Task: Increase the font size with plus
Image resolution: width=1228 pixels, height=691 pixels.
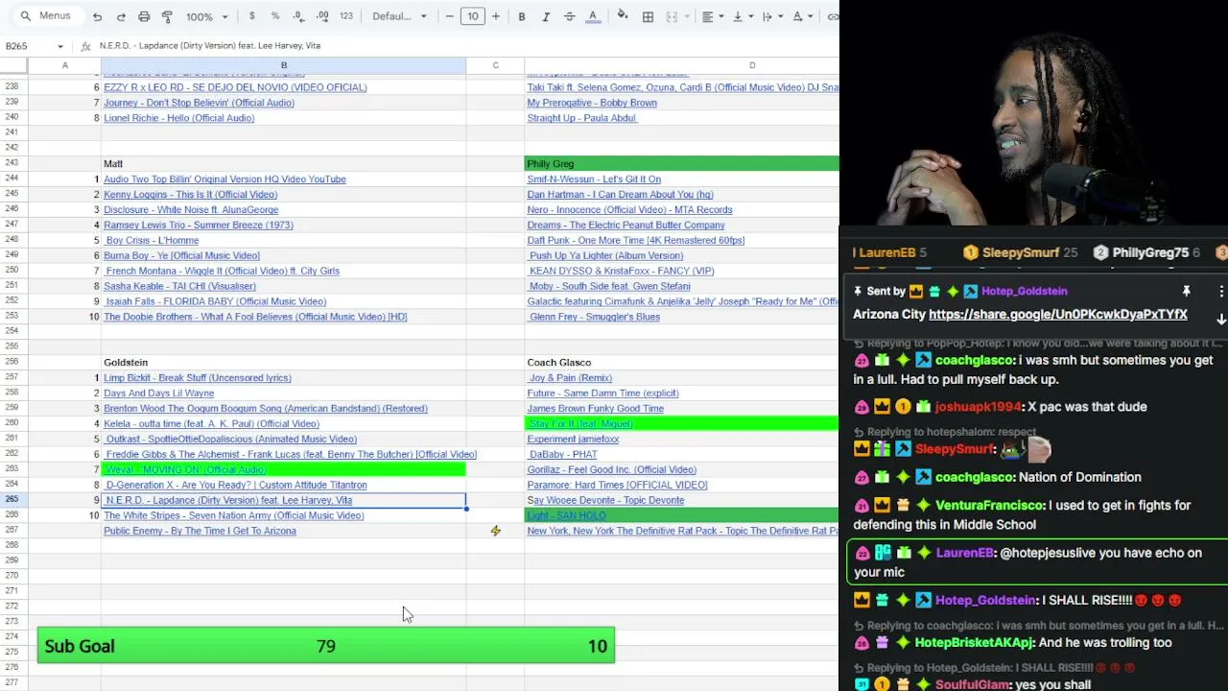Action: click(x=496, y=16)
